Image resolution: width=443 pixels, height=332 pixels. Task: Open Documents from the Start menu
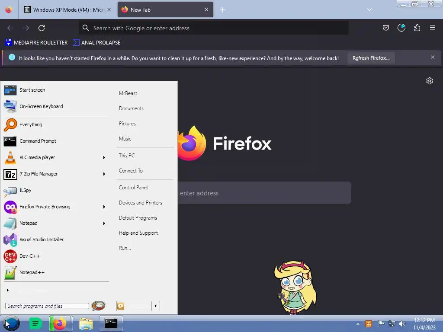pyautogui.click(x=131, y=109)
